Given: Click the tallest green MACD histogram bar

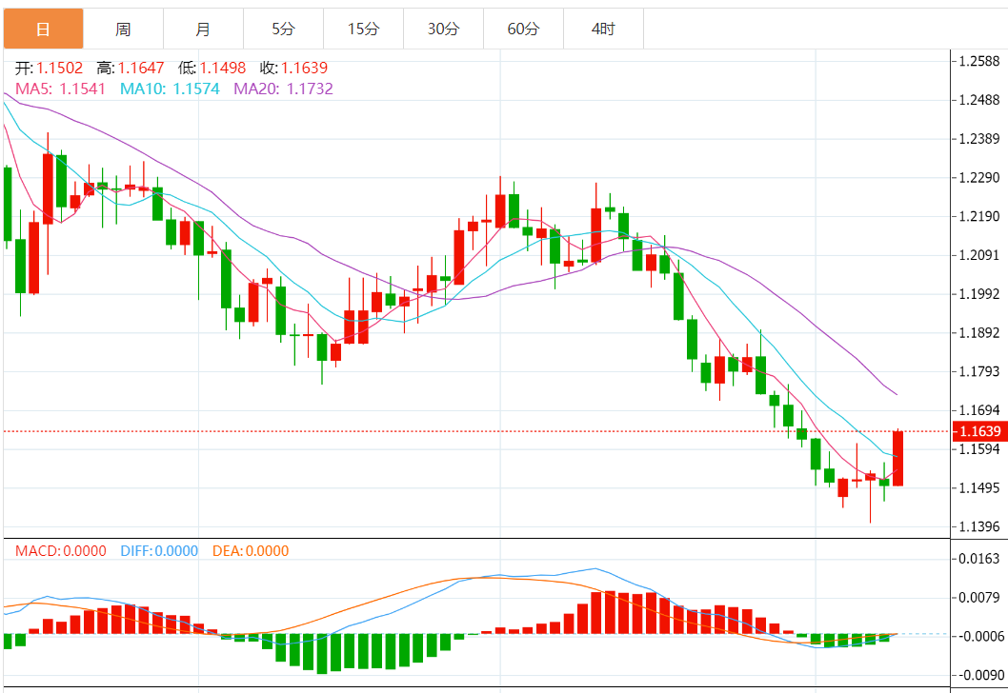Looking at the screenshot, I should pyautogui.click(x=322, y=654).
